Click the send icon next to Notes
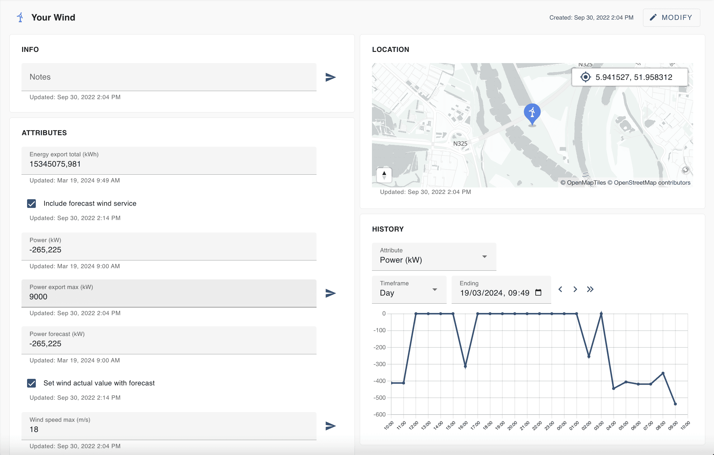Screen dimensions: 714x455 coord(330,77)
